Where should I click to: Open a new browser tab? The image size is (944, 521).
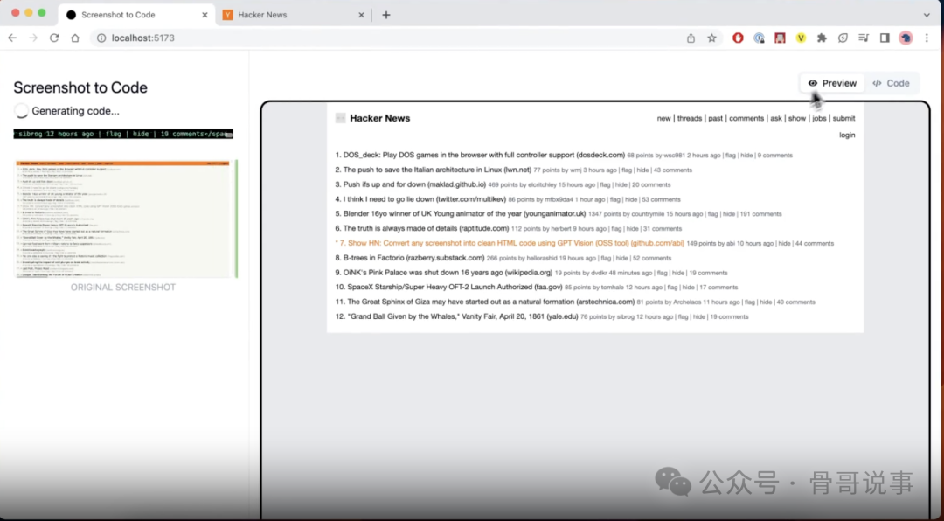click(386, 15)
